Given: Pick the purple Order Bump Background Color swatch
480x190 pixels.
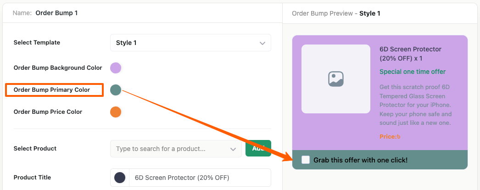Looking at the screenshot, I should [x=116, y=68].
